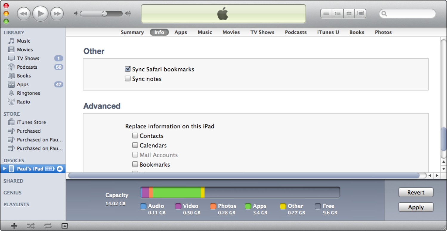
Task: Show the artwork viewer panel
Action: [x=65, y=226]
